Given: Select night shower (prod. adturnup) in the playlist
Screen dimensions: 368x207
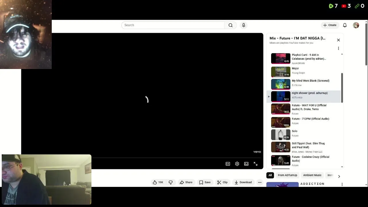Looking at the screenshot, I should coord(304,96).
